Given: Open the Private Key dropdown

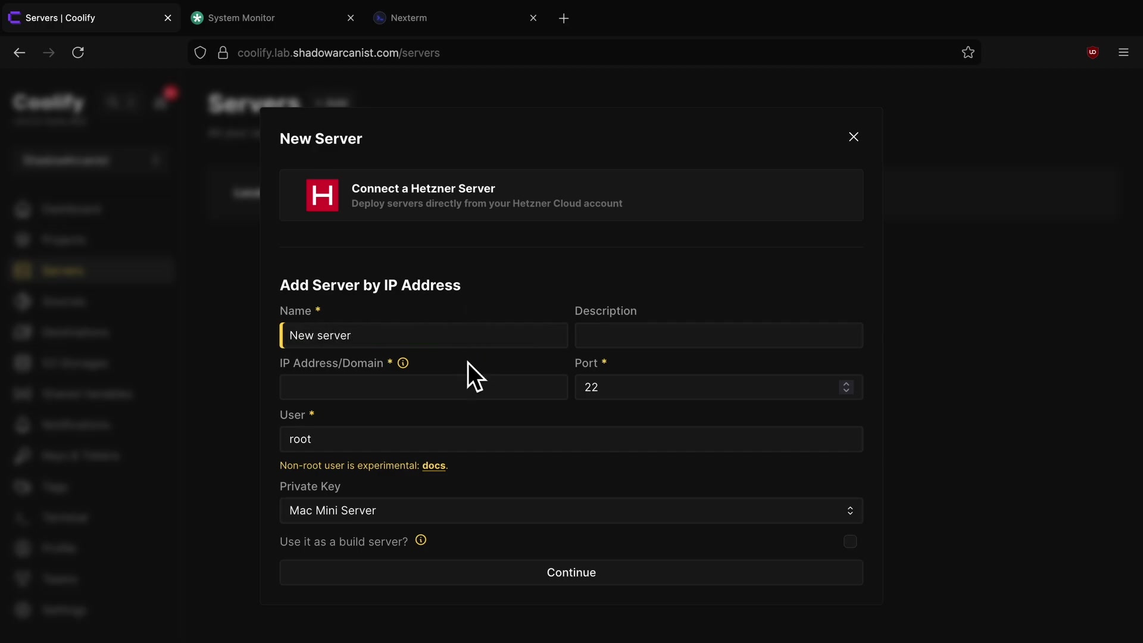Looking at the screenshot, I should click(x=571, y=511).
